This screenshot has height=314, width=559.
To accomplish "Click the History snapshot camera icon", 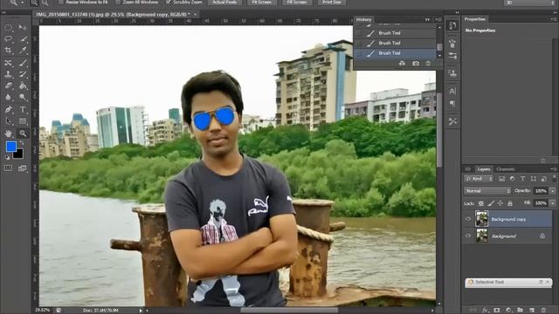I will click(416, 64).
